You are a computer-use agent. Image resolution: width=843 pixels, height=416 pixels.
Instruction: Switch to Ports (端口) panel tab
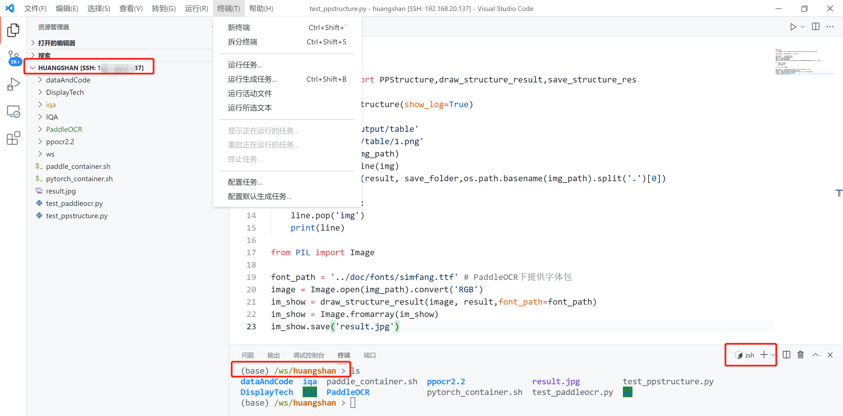point(370,355)
